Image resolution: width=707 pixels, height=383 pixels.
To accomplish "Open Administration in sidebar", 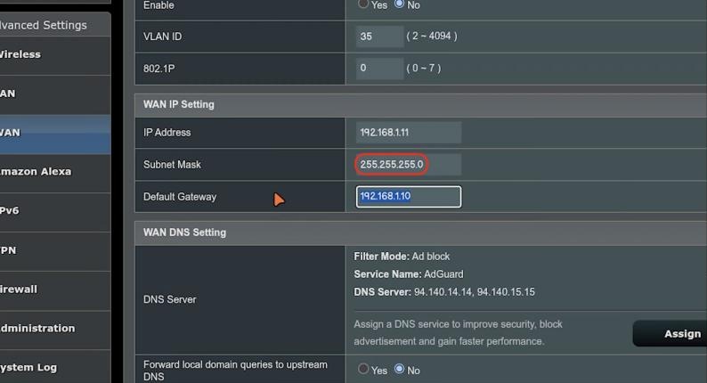I will 55,329.
